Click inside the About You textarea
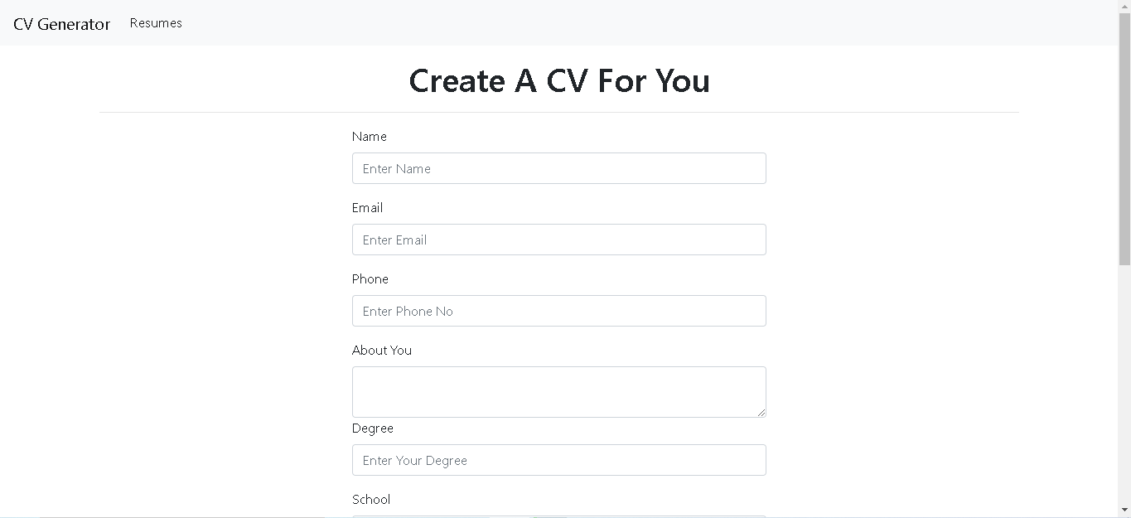Image resolution: width=1131 pixels, height=518 pixels. (x=559, y=391)
